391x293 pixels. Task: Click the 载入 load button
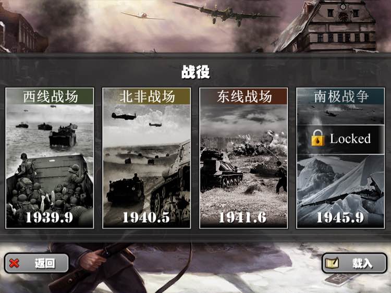pyautogui.click(x=355, y=263)
